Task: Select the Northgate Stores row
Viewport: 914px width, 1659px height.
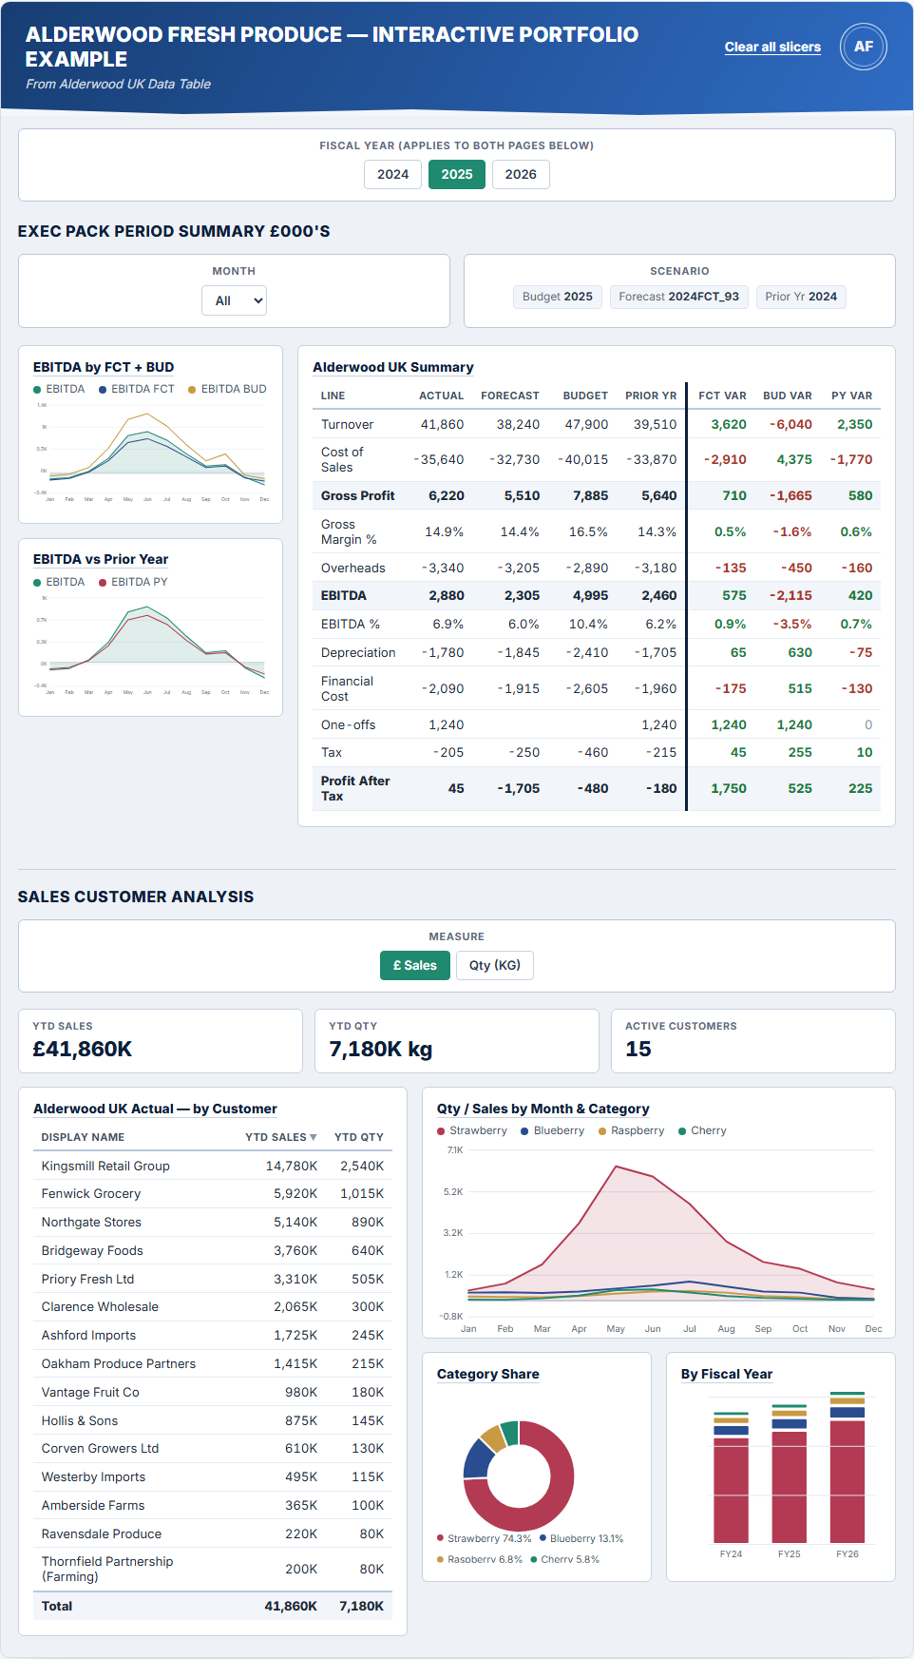Action: (x=213, y=1222)
